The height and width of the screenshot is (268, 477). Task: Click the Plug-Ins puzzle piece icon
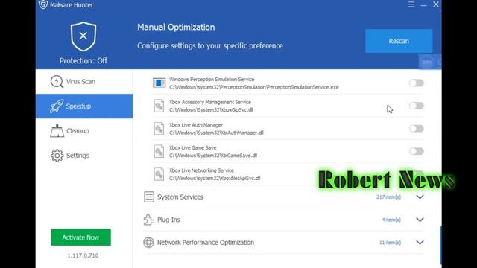(149, 220)
